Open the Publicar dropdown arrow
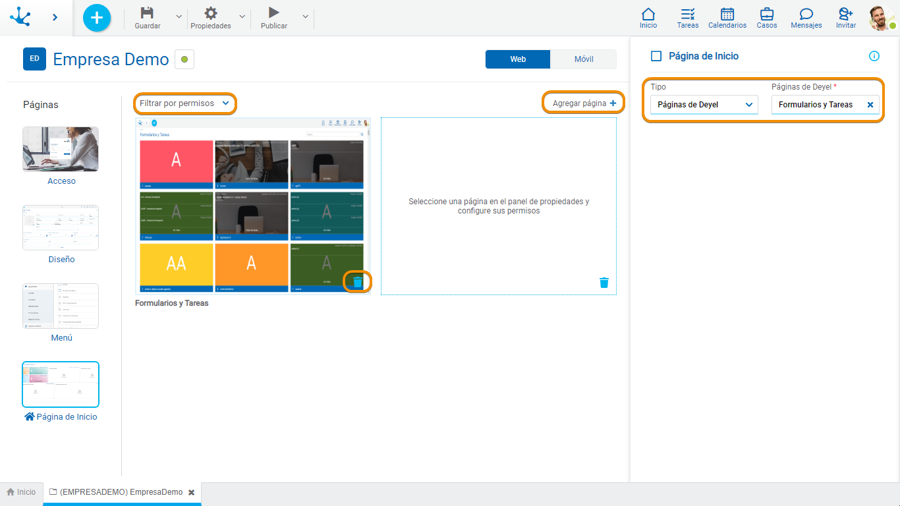 pyautogui.click(x=305, y=16)
